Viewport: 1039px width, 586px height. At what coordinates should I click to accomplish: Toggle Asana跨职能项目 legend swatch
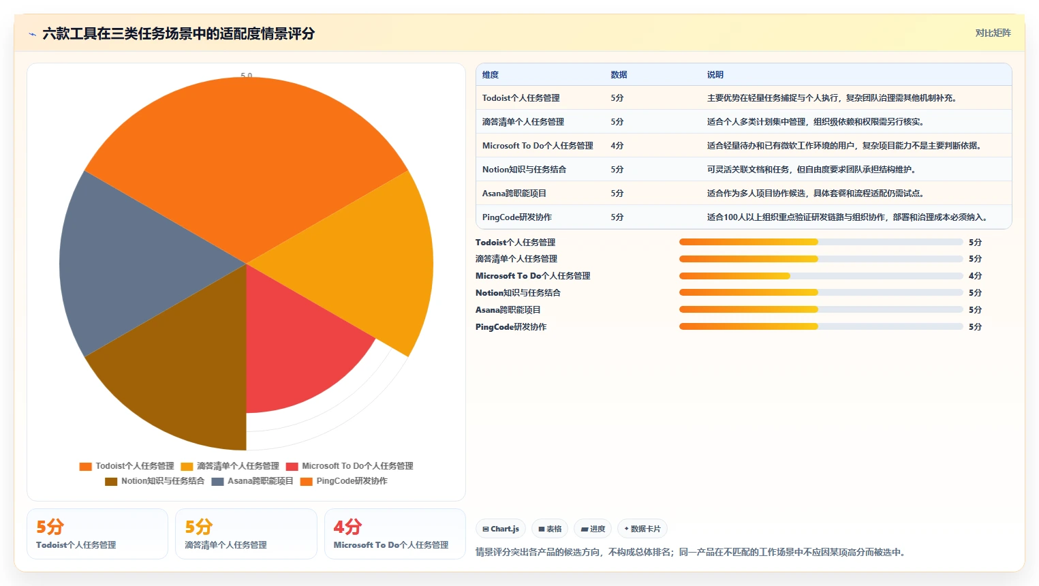coord(217,481)
